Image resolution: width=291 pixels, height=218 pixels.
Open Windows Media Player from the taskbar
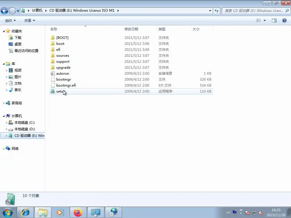pos(60,212)
